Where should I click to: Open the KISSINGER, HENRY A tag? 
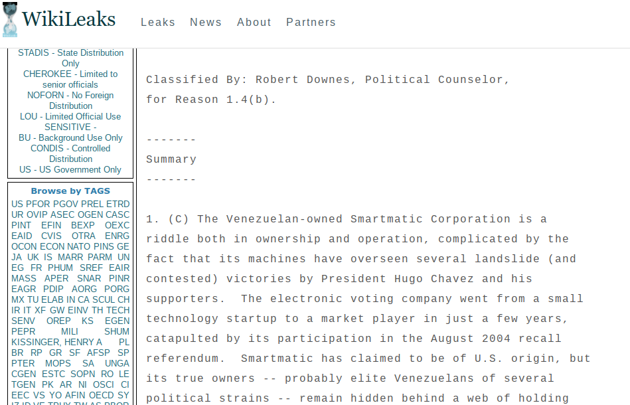click(x=56, y=343)
